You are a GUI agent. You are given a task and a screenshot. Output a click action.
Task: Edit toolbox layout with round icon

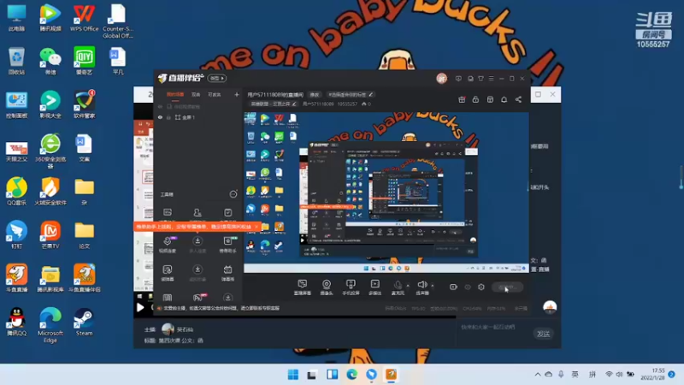[233, 194]
